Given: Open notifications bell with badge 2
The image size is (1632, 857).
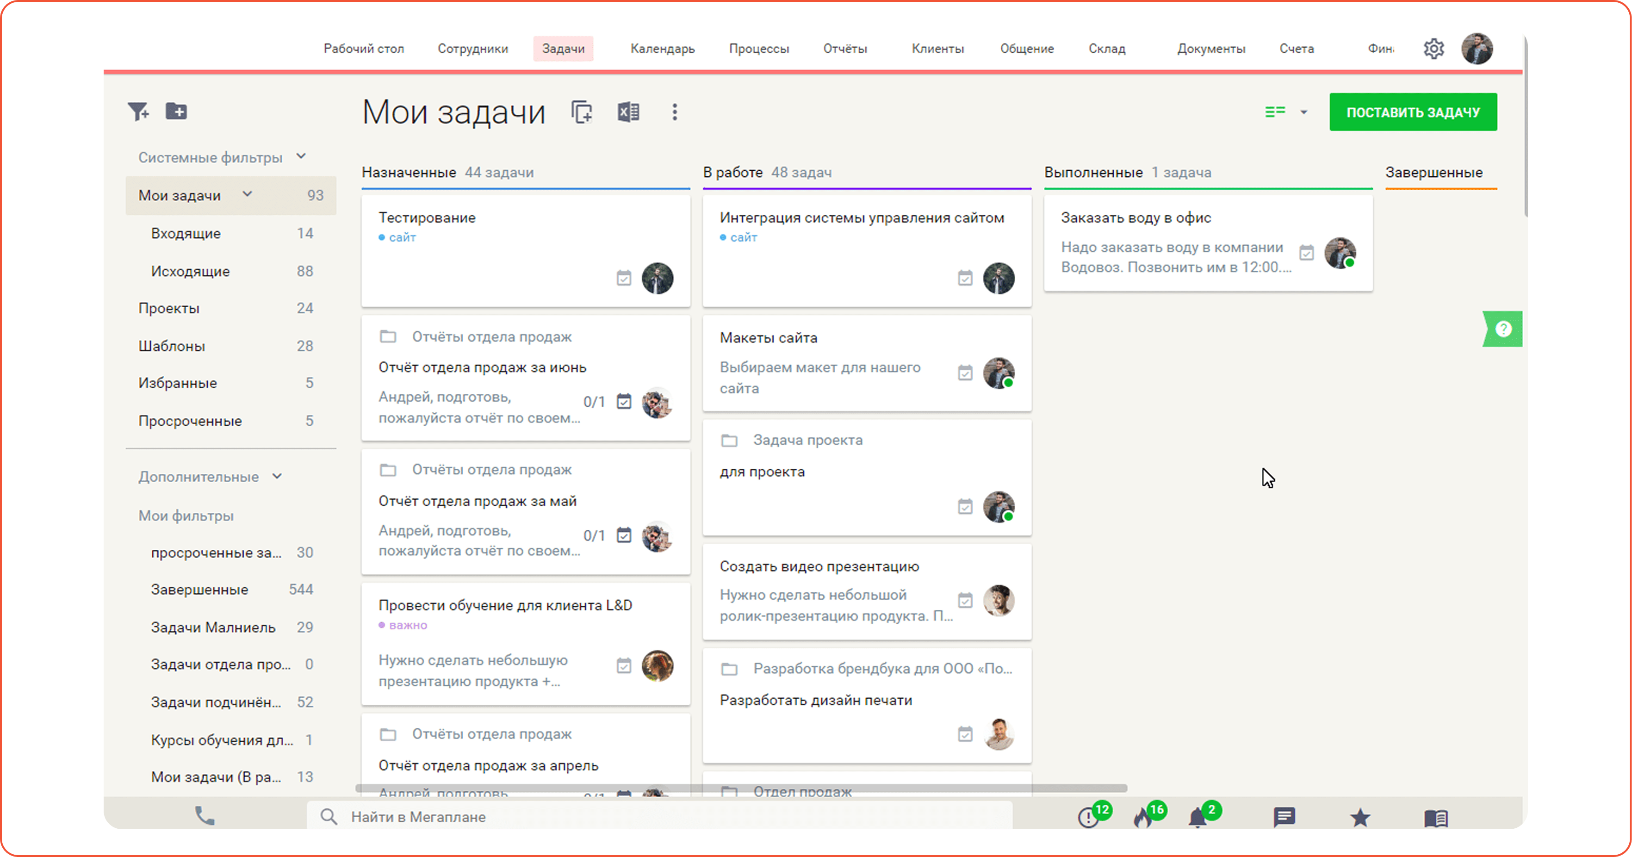Looking at the screenshot, I should point(1198,817).
